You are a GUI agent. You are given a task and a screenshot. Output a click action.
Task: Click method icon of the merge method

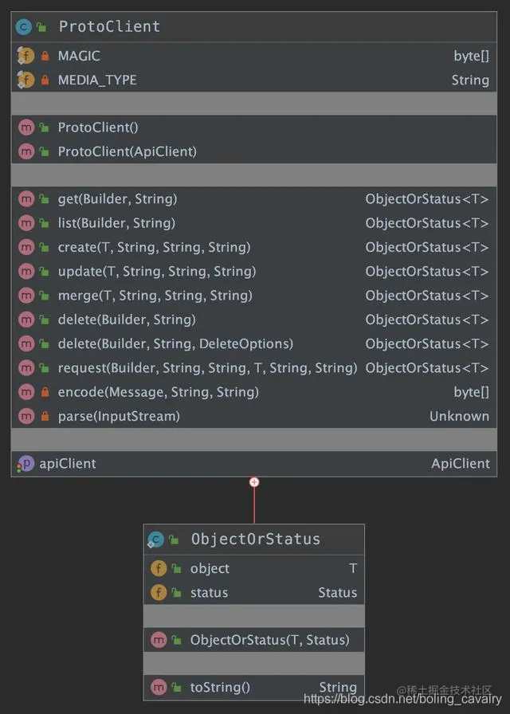(26, 296)
